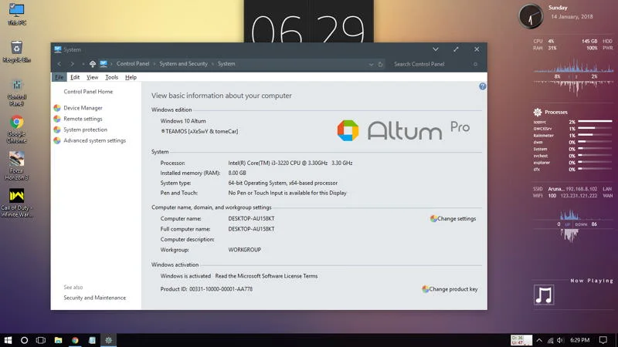Image resolution: width=618 pixels, height=347 pixels.
Task: Open the File menu
Action: point(59,77)
